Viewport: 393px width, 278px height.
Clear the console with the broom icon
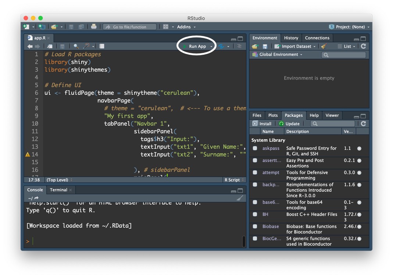click(240, 198)
